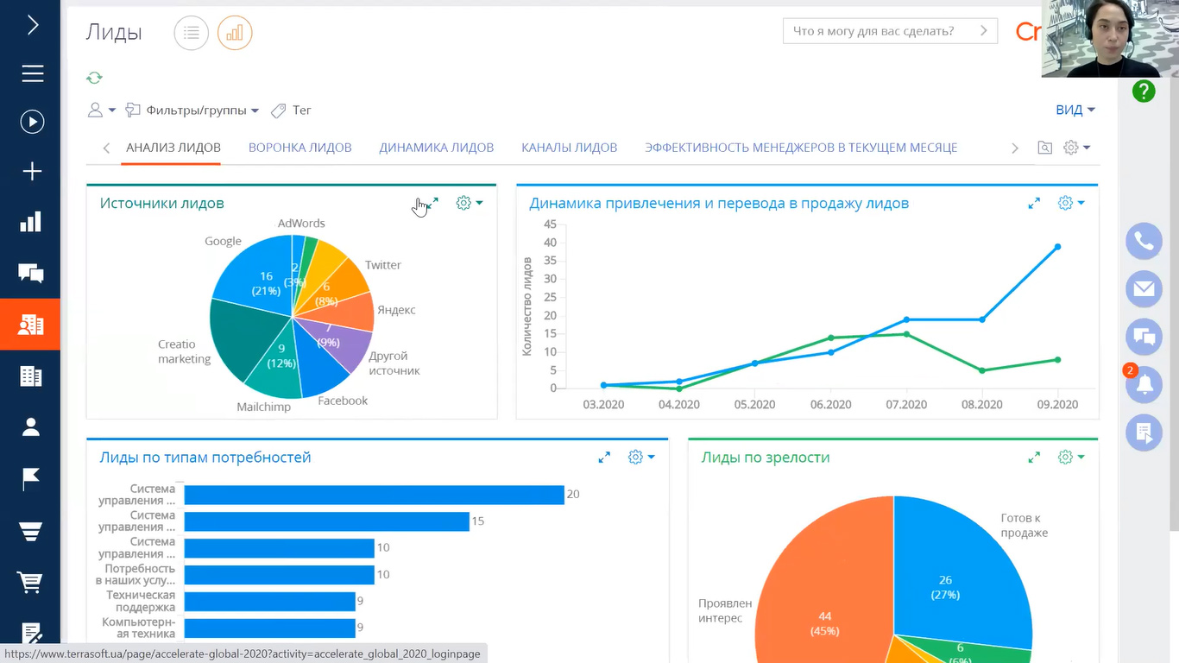The width and height of the screenshot is (1179, 663).
Task: Click the folder search icon beside tabs
Action: (x=1044, y=148)
